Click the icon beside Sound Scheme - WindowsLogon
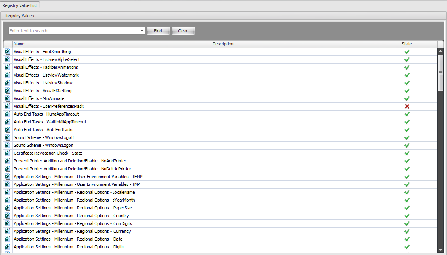The width and height of the screenshot is (447, 255). pyautogui.click(x=7, y=145)
